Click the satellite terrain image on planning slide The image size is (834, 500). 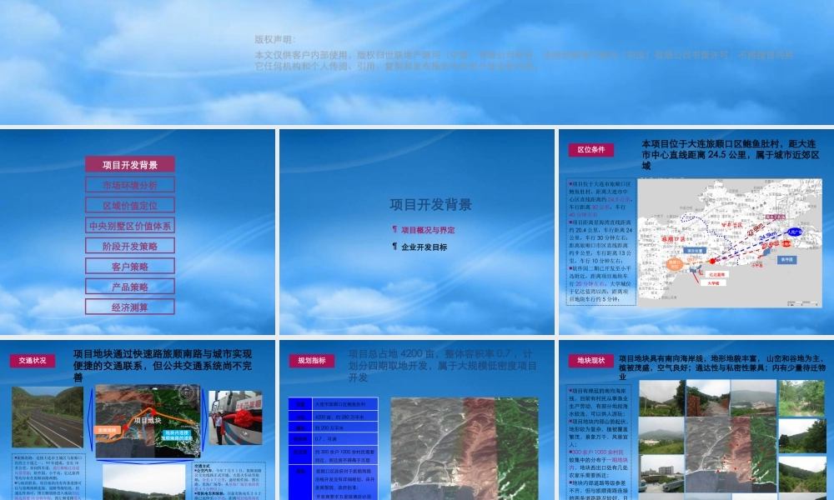point(467,448)
